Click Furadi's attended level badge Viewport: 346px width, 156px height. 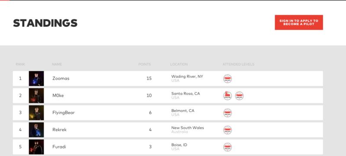point(227,147)
